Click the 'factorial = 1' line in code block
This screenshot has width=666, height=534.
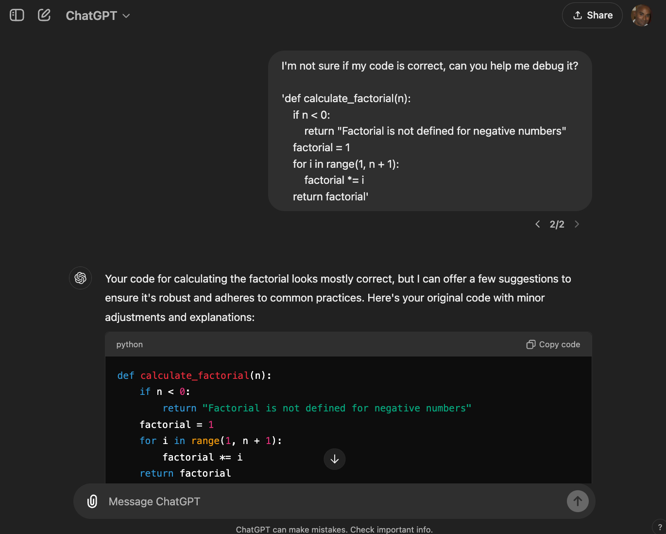(x=177, y=425)
